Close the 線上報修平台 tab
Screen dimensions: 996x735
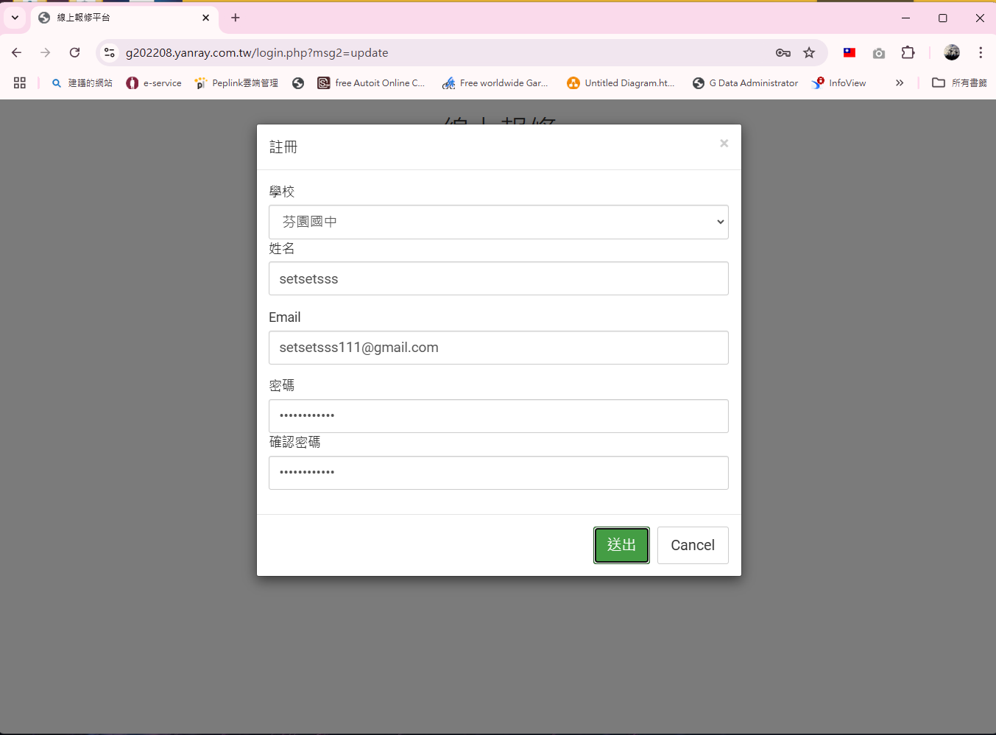pos(205,18)
